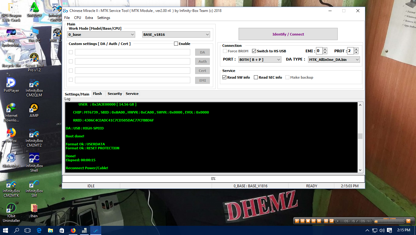Switch to the Service tab

click(x=132, y=94)
